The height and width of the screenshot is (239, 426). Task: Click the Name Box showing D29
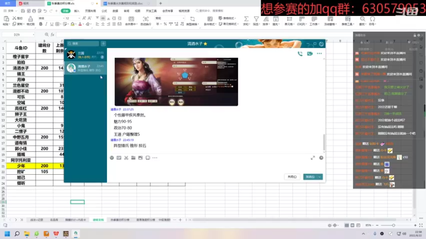tap(18, 35)
